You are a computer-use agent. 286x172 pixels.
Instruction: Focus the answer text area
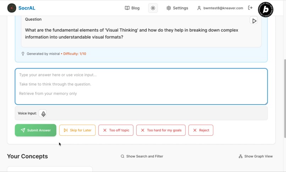pos(141,86)
